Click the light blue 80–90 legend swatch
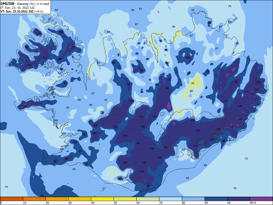Viewport: 273px width, 205px height. point(193,199)
